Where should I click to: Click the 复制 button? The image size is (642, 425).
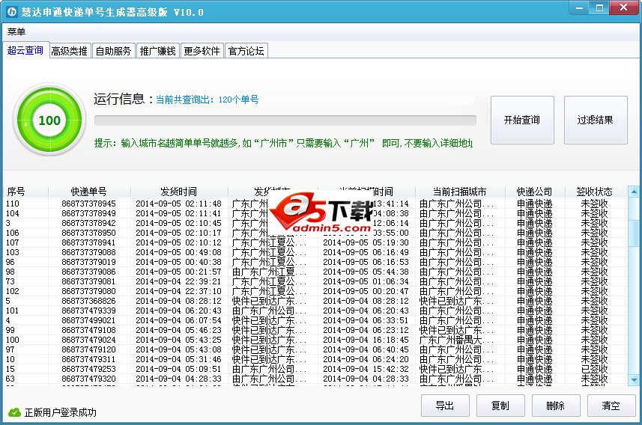[x=500, y=406]
